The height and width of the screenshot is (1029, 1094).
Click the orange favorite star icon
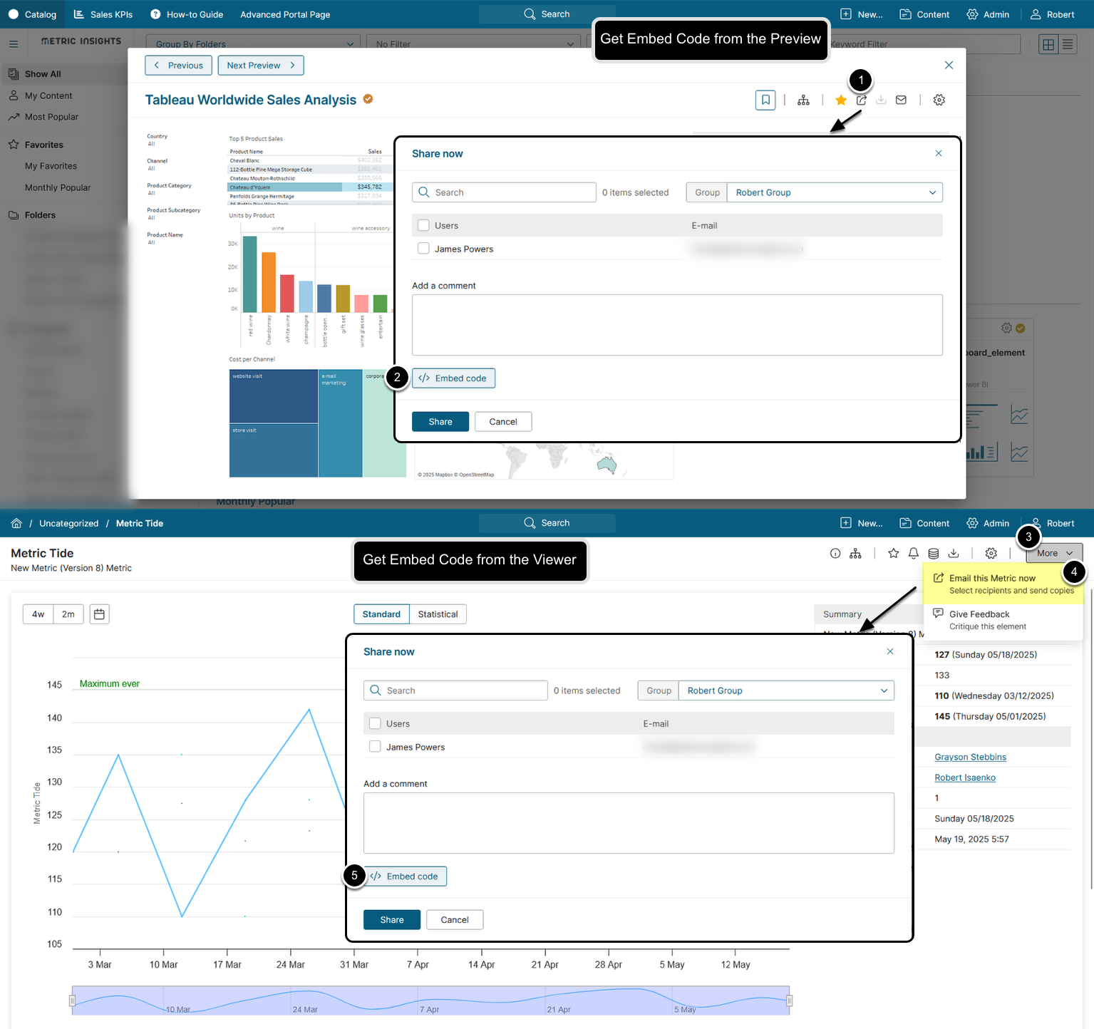[x=841, y=100]
